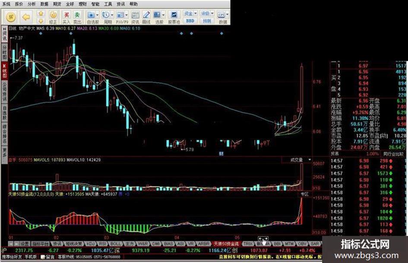Open the 资金 dropdown in toolbar
The width and height of the screenshot is (408, 263).
191,13
